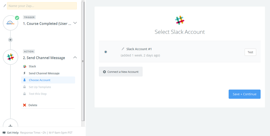The width and height of the screenshot is (270, 136).
Task: Select the Choose Account sub-step
Action: pos(48,80)
